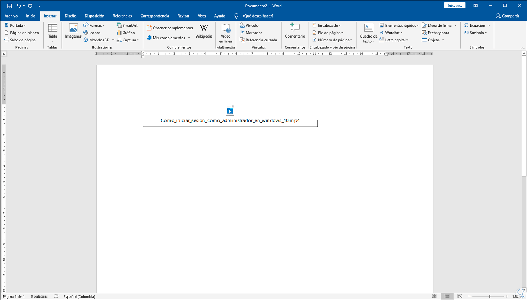Insert a Referencia cruzada
The height and width of the screenshot is (300, 527).
point(259,40)
